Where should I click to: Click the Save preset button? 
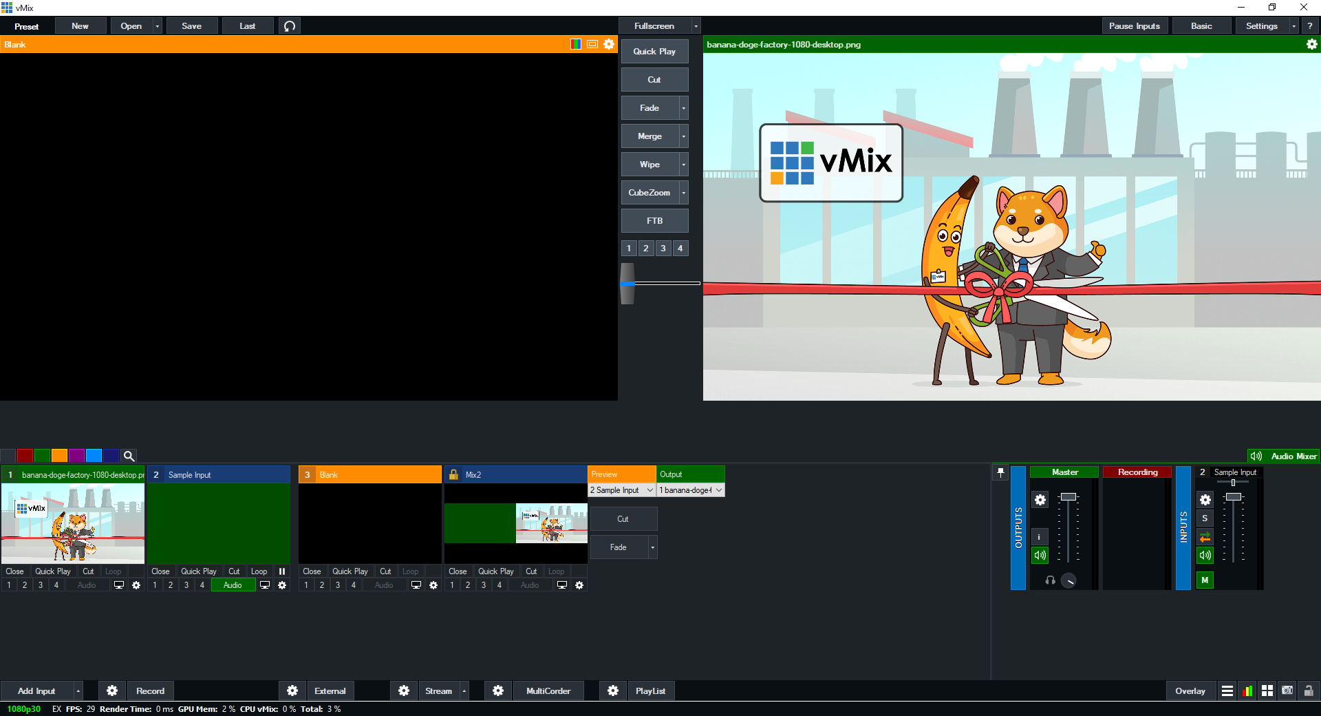click(x=191, y=26)
